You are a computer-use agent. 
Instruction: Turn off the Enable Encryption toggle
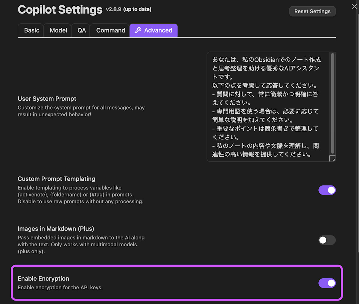327,283
